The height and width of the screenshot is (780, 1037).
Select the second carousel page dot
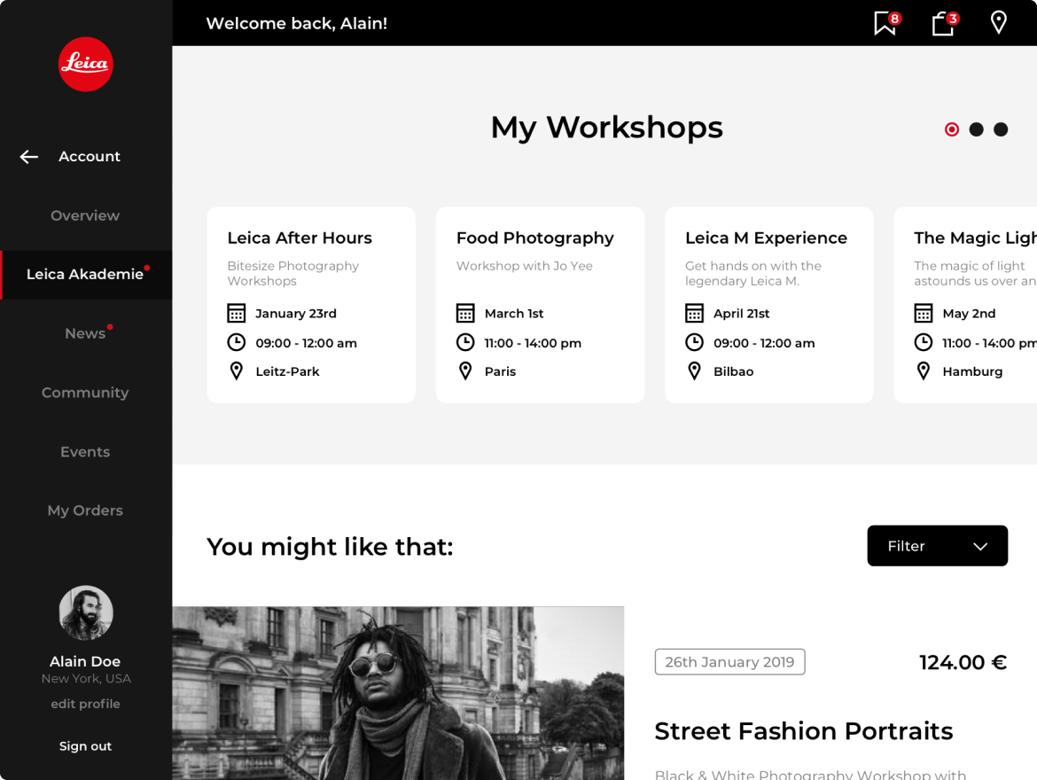[x=976, y=129]
